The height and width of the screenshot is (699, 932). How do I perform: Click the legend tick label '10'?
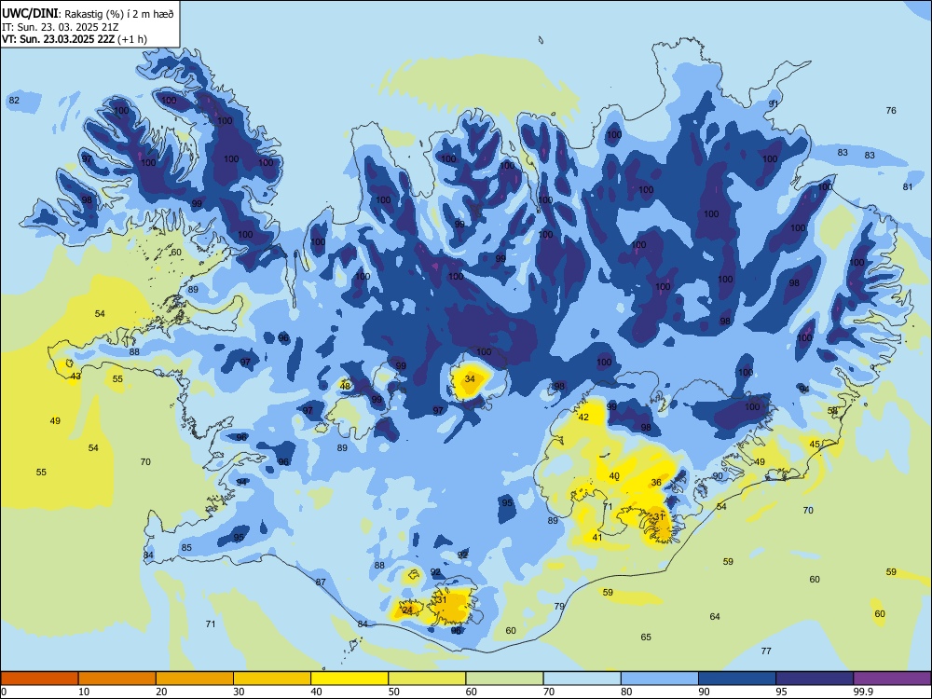84,692
